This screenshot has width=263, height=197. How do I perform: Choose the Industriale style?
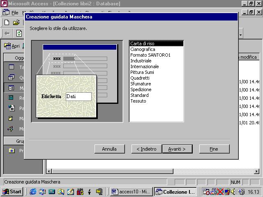156,61
